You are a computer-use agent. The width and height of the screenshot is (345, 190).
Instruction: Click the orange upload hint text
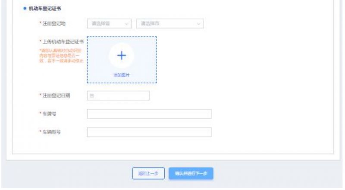coord(61,56)
